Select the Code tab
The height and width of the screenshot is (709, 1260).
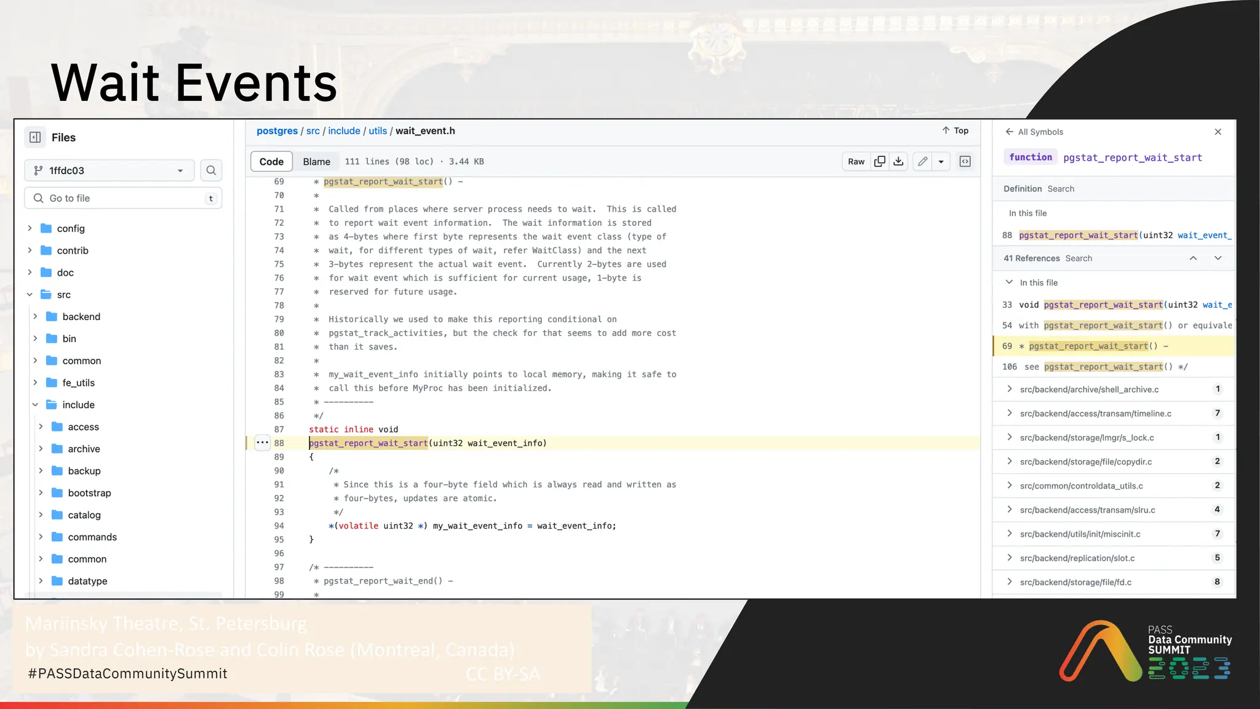tap(271, 161)
